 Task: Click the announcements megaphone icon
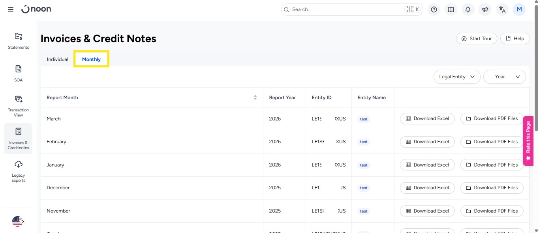coord(485,9)
